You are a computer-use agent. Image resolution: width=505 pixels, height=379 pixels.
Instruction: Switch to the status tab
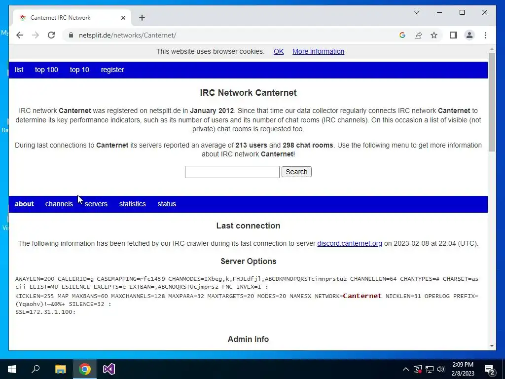coord(167,204)
